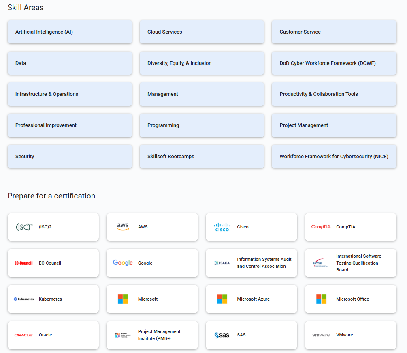Open the Cloud Services skill area

[x=202, y=32]
